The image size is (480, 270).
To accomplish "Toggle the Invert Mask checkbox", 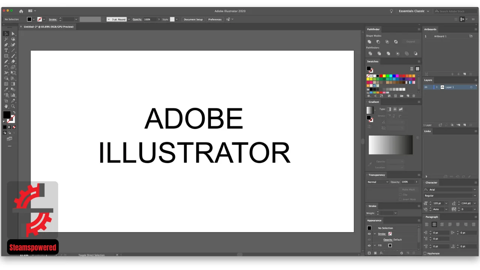I will [400, 199].
